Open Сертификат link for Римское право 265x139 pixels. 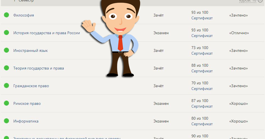(202, 106)
